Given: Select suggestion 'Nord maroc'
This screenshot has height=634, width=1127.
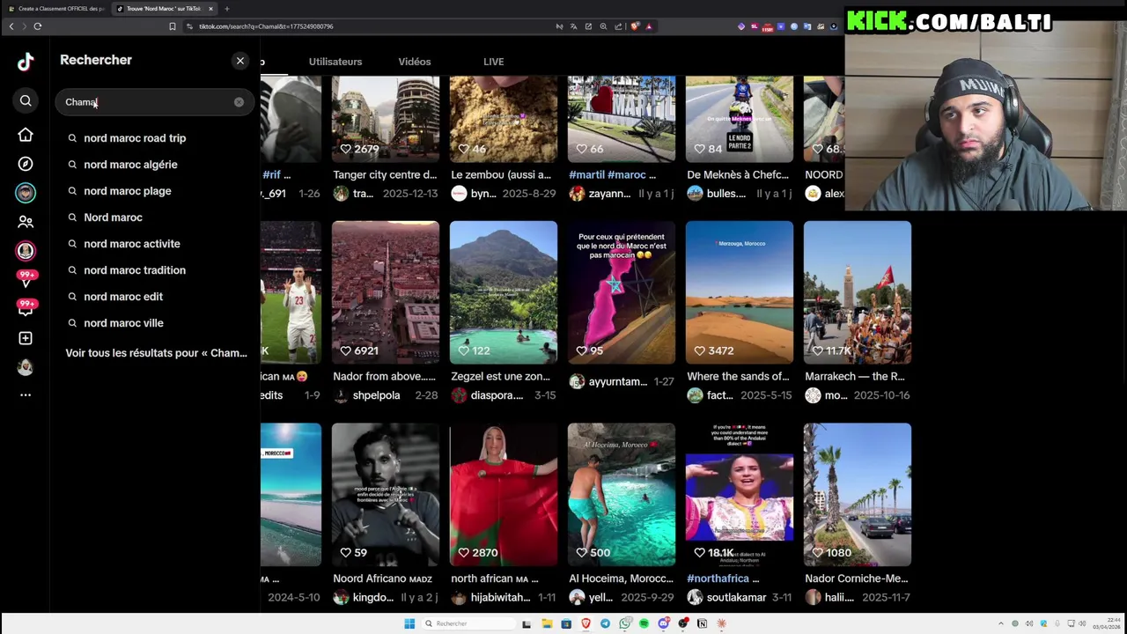Looking at the screenshot, I should 113,217.
